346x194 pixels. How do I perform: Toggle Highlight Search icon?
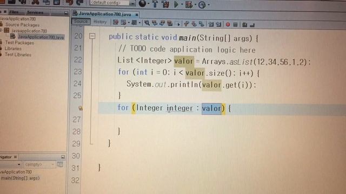(x=170, y=23)
